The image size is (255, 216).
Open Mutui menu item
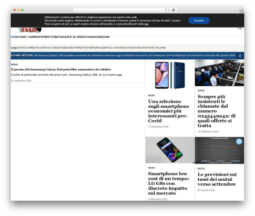click(59, 37)
